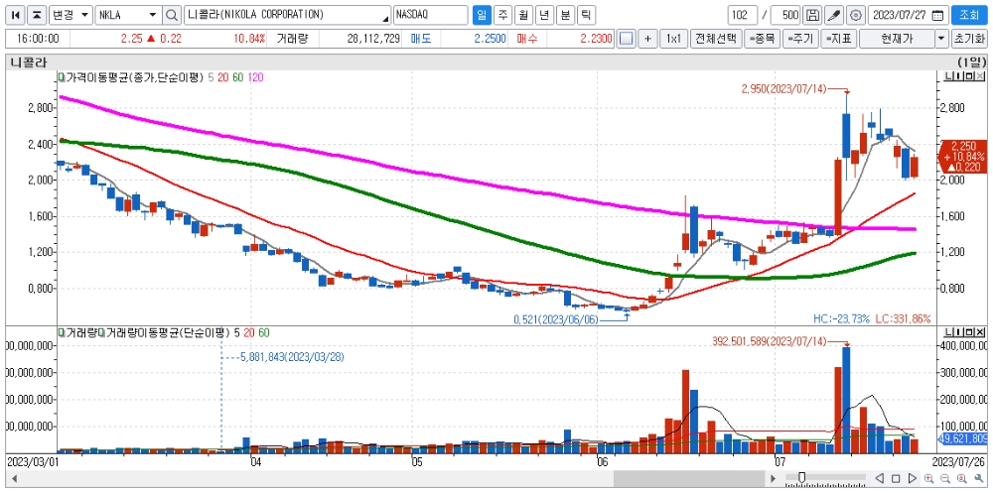This screenshot has height=493, width=993.
Task: Click the NASDAQ exchange field
Action: pos(431,15)
